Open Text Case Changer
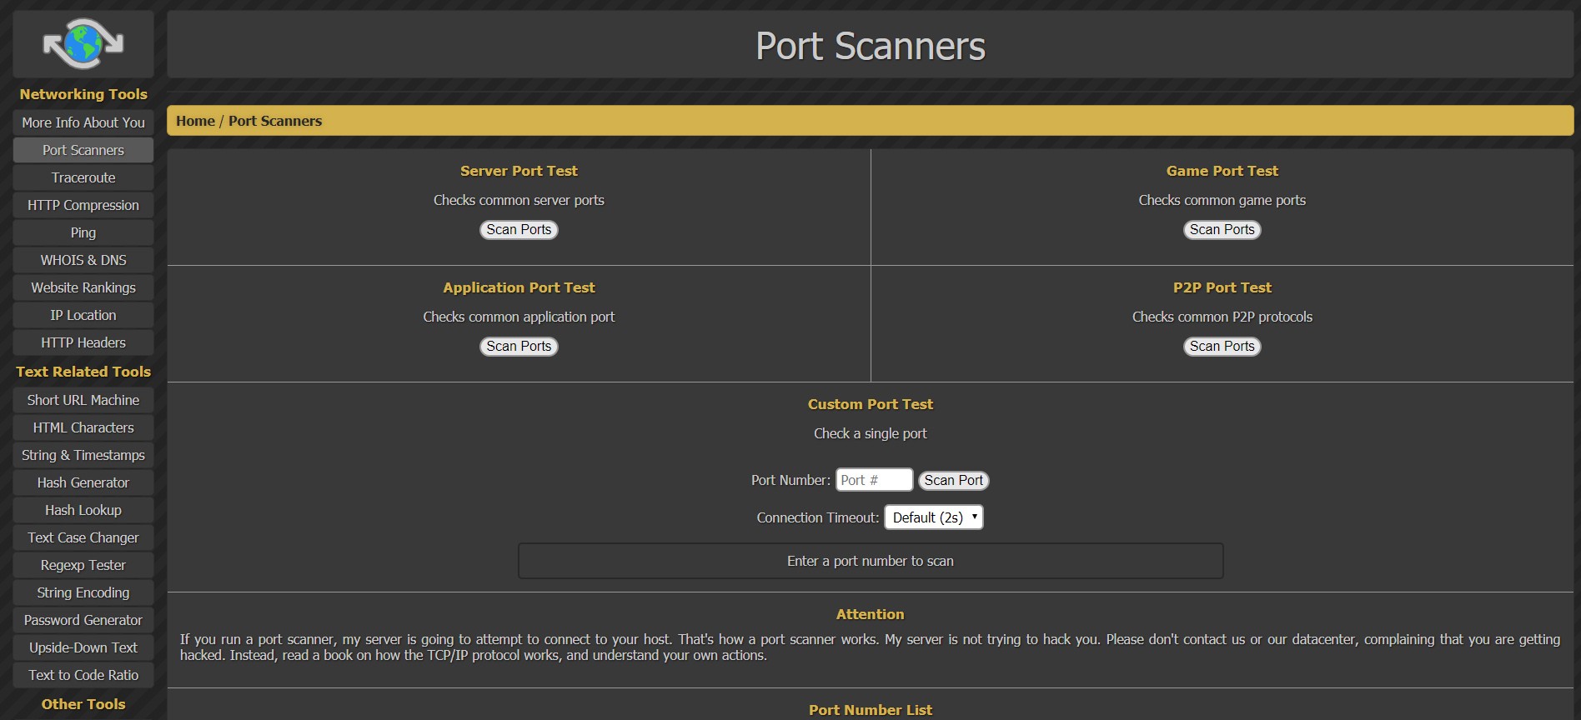Screen dimensions: 1581x720 [x=83, y=537]
